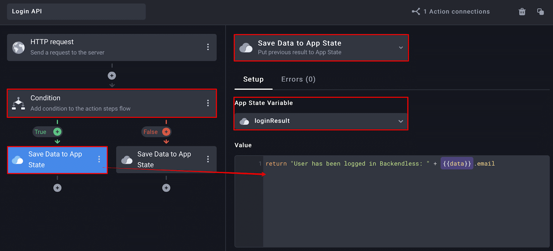Click cloud icon beside loginResult
Screen dimensions: 553x251
[x=244, y=121]
